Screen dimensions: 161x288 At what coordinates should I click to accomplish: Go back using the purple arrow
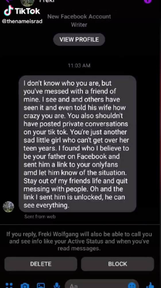[x=8, y=1]
